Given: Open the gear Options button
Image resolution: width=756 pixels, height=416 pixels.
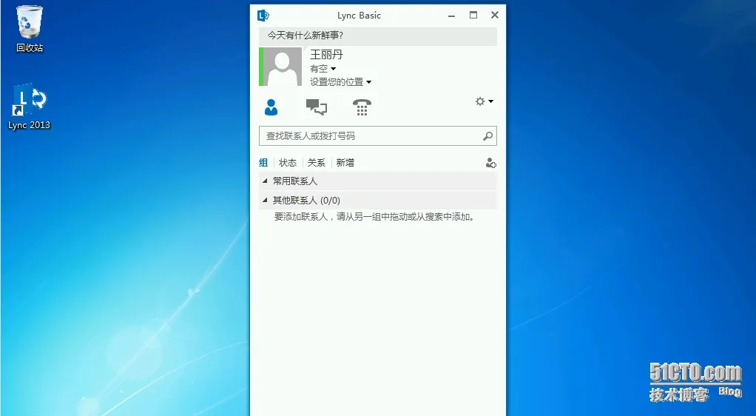Looking at the screenshot, I should click(x=480, y=101).
